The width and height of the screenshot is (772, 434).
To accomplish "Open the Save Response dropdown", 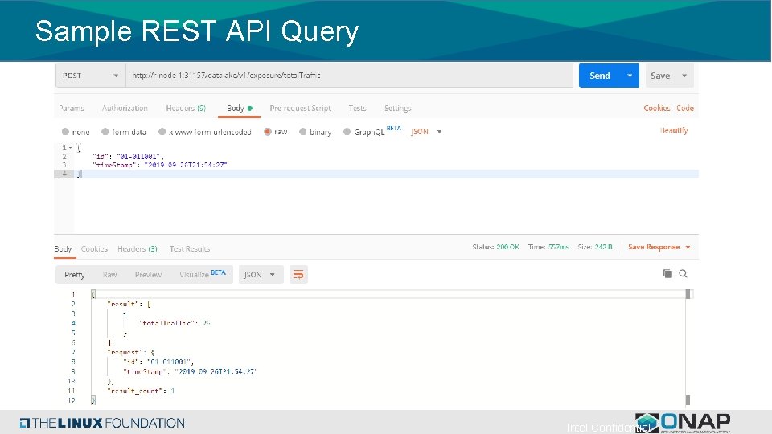I will click(x=659, y=247).
